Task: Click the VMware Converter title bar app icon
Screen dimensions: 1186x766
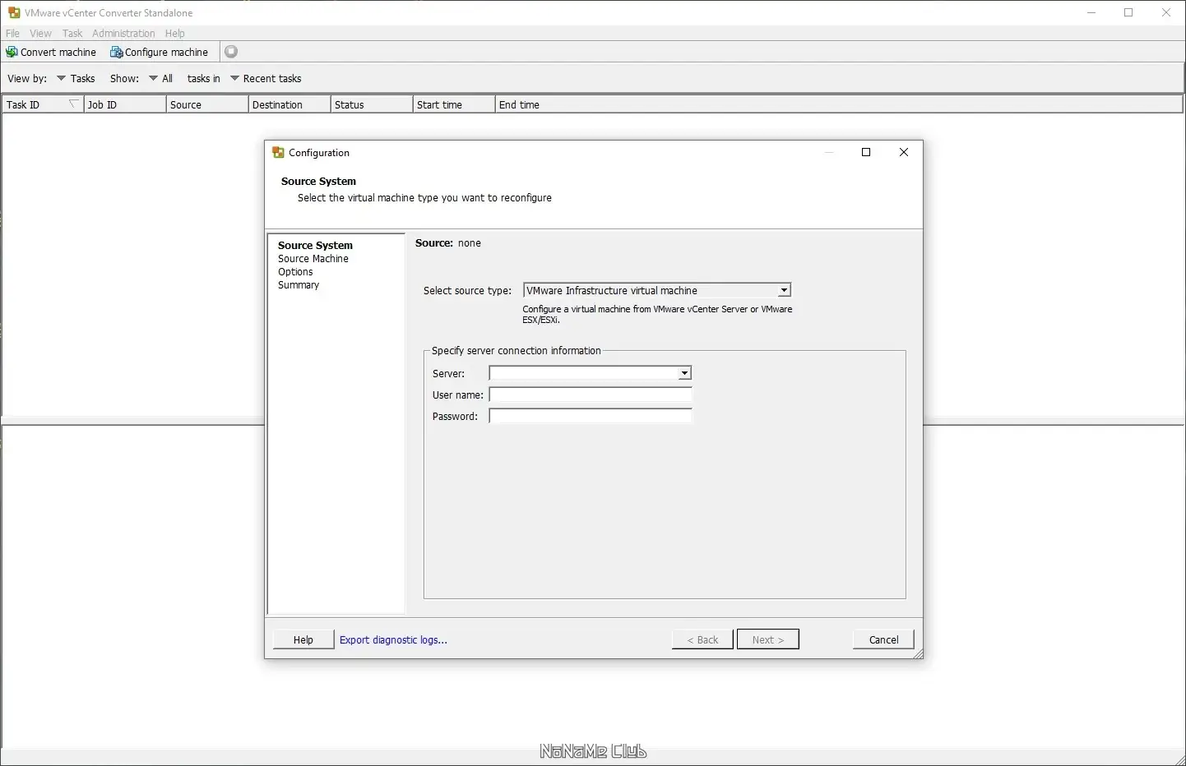Action: tap(13, 13)
